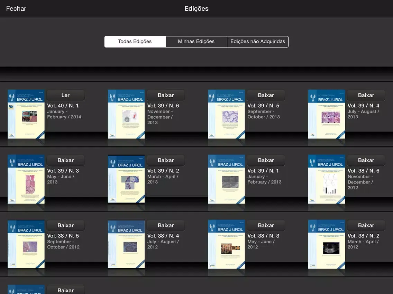Image resolution: width=393 pixels, height=294 pixels.
Task: Click the 'November - December / 2013' date text
Action: [x=160, y=117]
